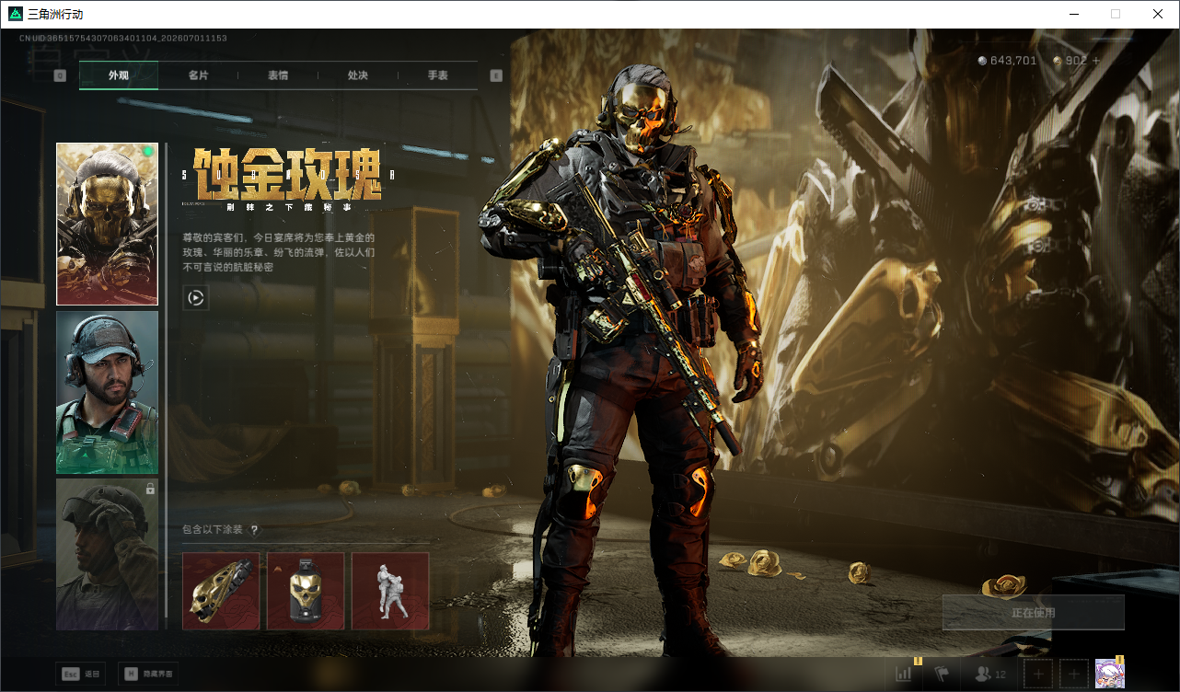Switch to the 表情 tab
The image size is (1180, 692).
point(277,75)
